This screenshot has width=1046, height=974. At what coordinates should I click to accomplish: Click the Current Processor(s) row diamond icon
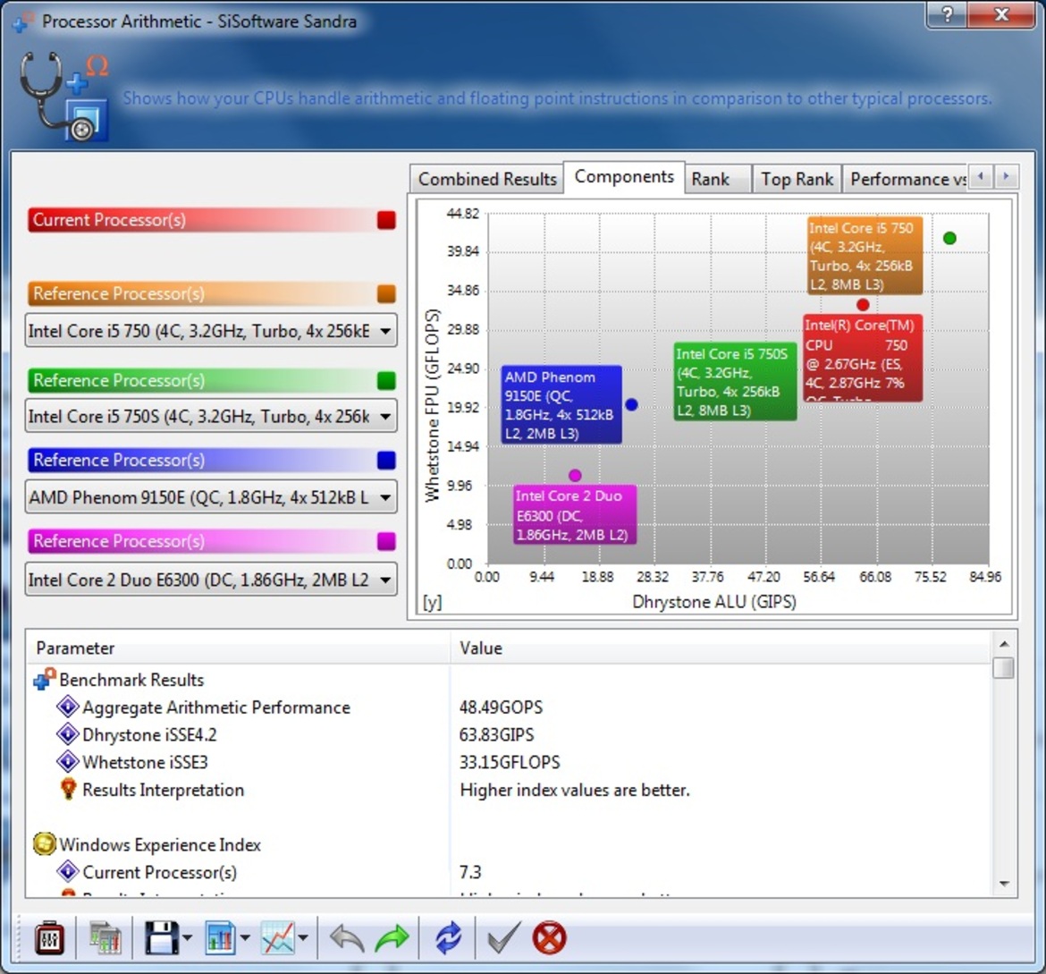coord(67,871)
